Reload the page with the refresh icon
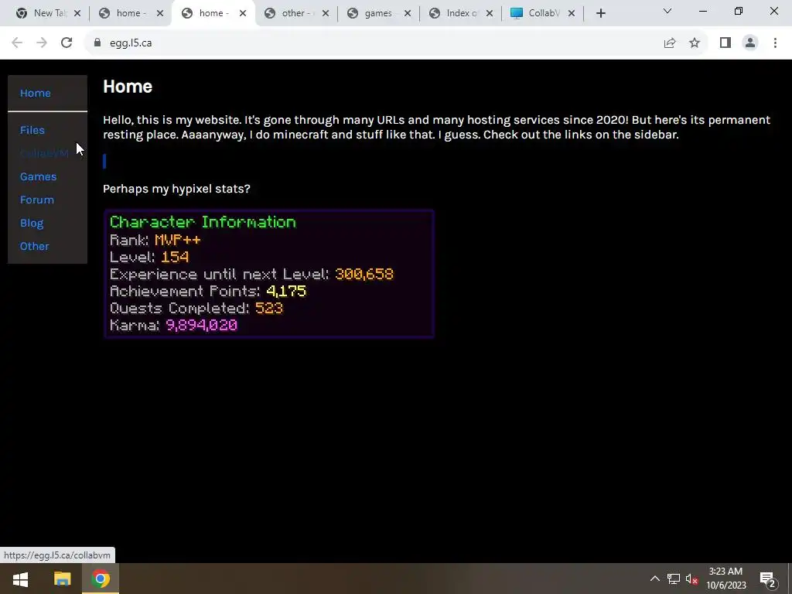This screenshot has width=792, height=594. point(67,43)
